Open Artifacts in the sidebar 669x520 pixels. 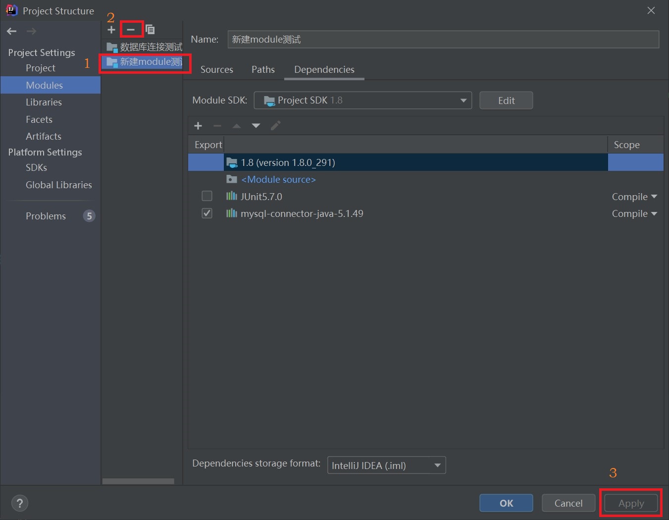[44, 136]
